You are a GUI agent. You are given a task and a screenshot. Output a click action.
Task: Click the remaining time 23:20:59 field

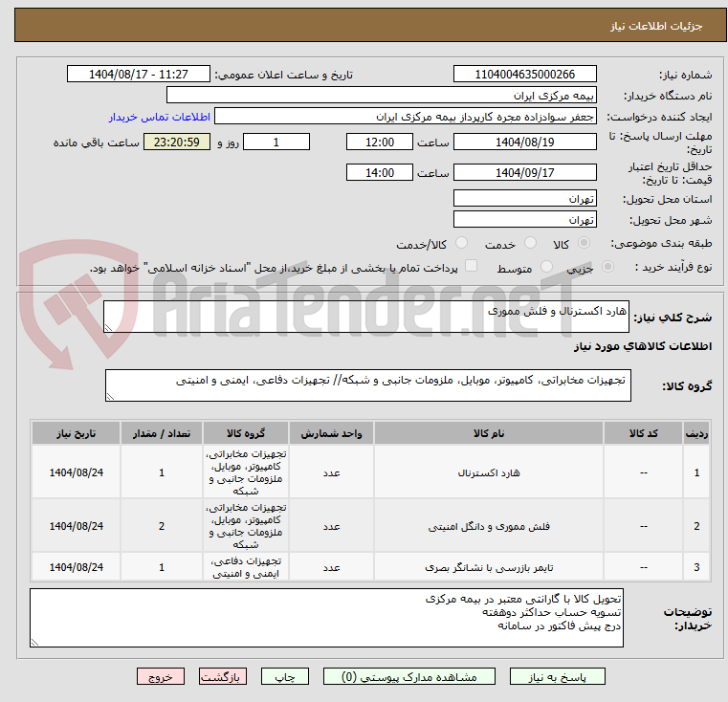(x=177, y=142)
